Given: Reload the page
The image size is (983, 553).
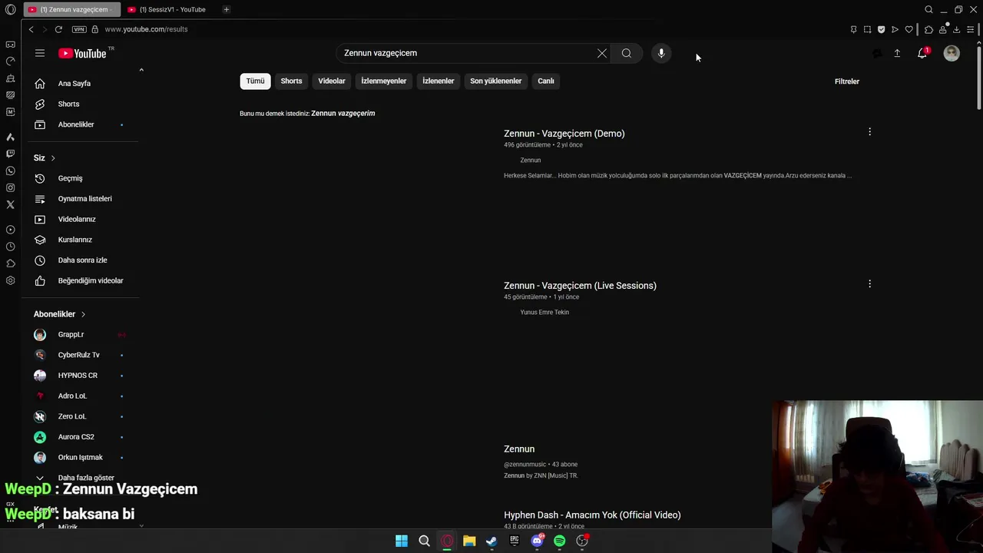Looking at the screenshot, I should coord(58,29).
